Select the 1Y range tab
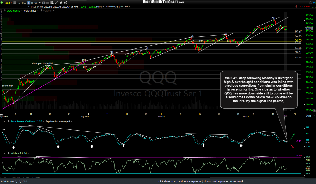 pos(5,177)
